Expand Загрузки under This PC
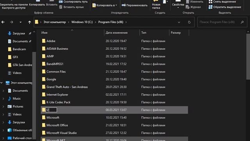The height and width of the screenshot is (141, 250). click(x=3, y=122)
